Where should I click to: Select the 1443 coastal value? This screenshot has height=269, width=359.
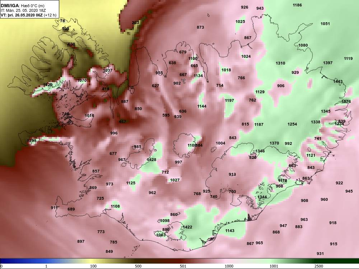(338, 81)
